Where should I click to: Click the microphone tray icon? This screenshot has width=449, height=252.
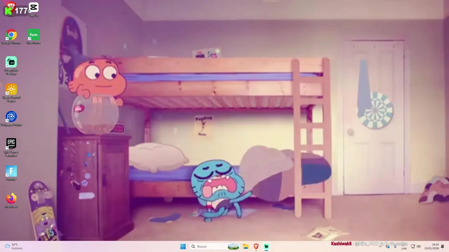point(395,246)
